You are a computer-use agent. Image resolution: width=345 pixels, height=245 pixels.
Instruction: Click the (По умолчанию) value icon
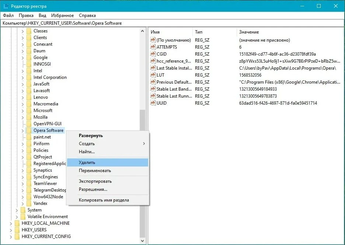tap(153, 40)
